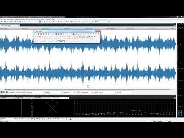Click the Go to End transport button
The width and height of the screenshot is (184, 138).
(x=76, y=21)
